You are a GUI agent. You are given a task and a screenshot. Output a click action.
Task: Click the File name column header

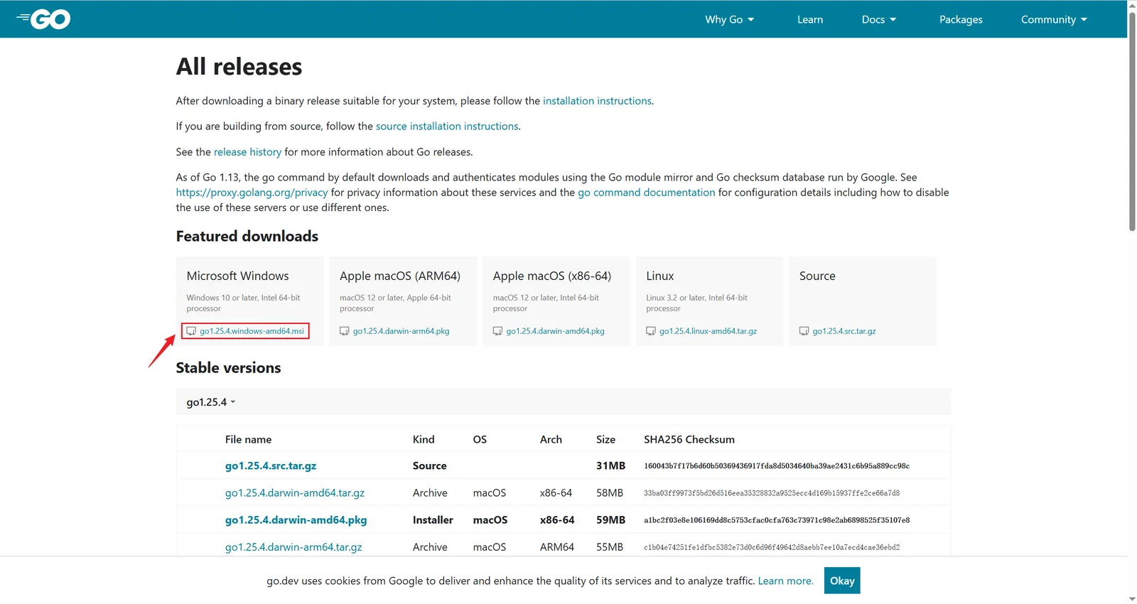(x=248, y=440)
